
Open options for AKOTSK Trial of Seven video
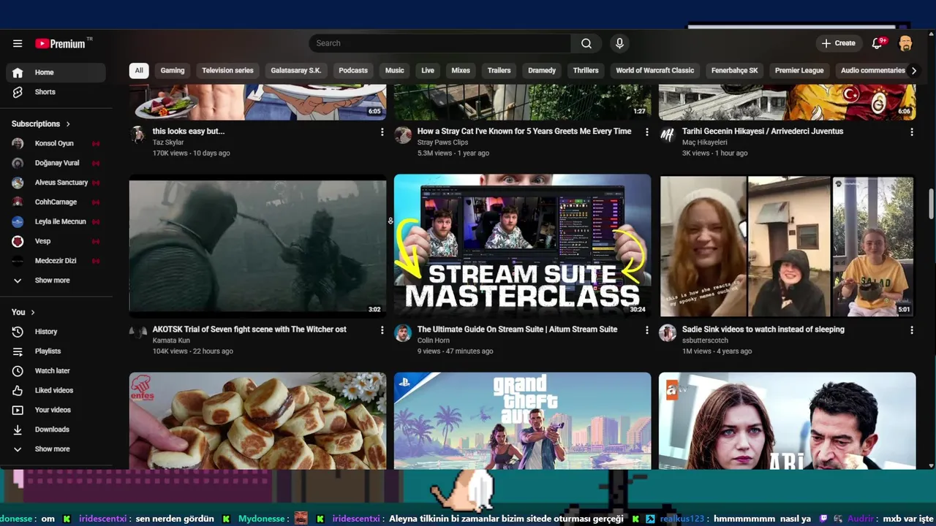382,330
